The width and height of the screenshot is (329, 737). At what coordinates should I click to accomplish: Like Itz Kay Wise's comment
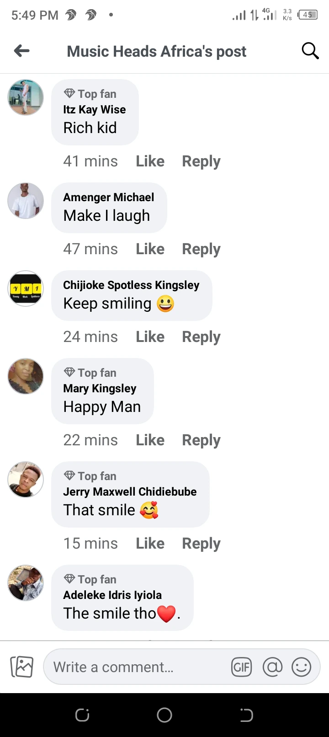(150, 161)
